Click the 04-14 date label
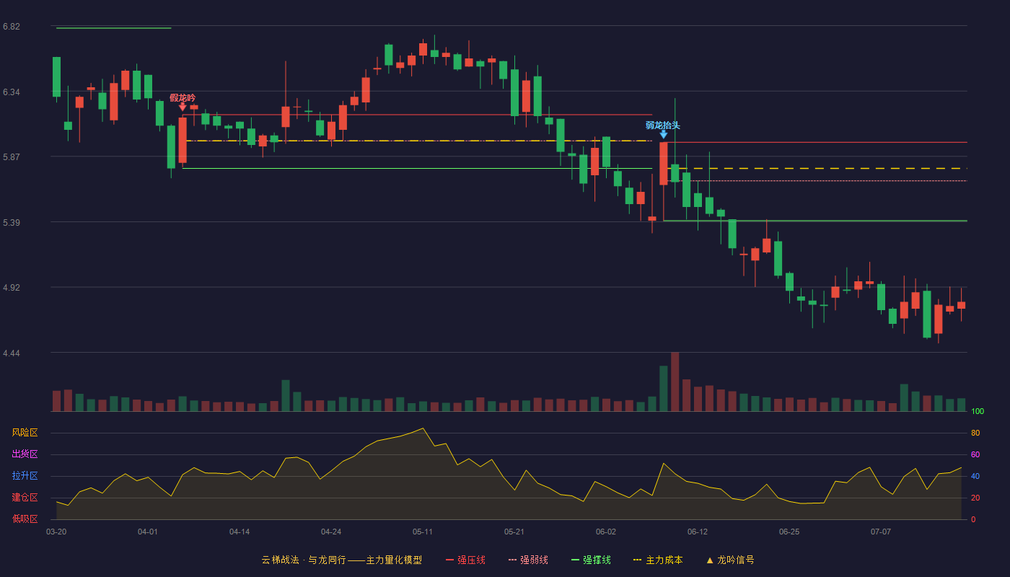 240,532
